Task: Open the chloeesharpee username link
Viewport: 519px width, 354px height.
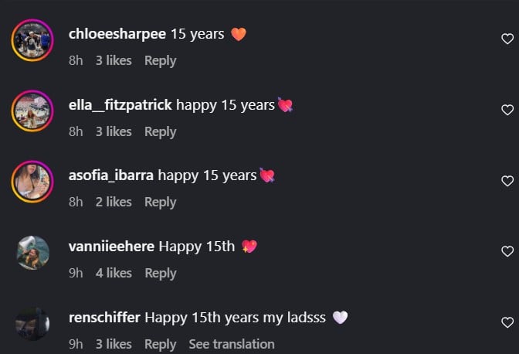Action: click(x=116, y=34)
